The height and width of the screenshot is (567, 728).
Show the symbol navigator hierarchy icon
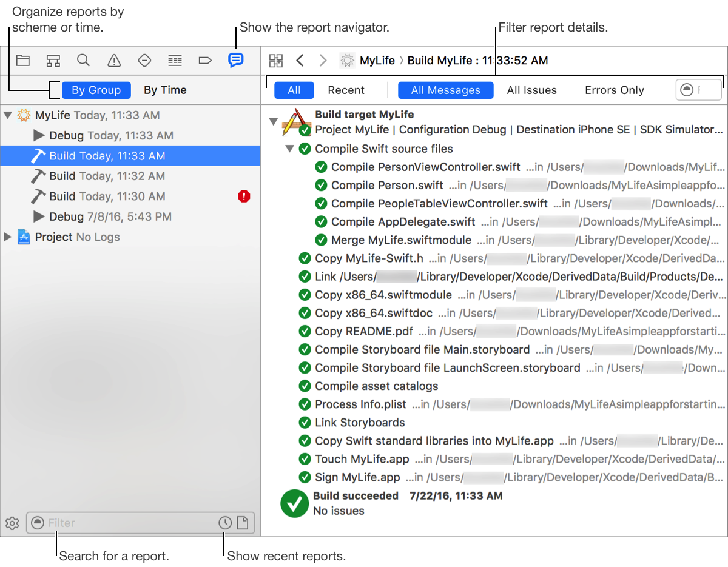click(x=53, y=60)
